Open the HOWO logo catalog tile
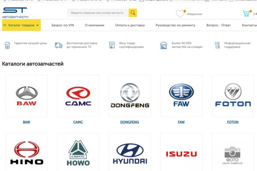 78,152
